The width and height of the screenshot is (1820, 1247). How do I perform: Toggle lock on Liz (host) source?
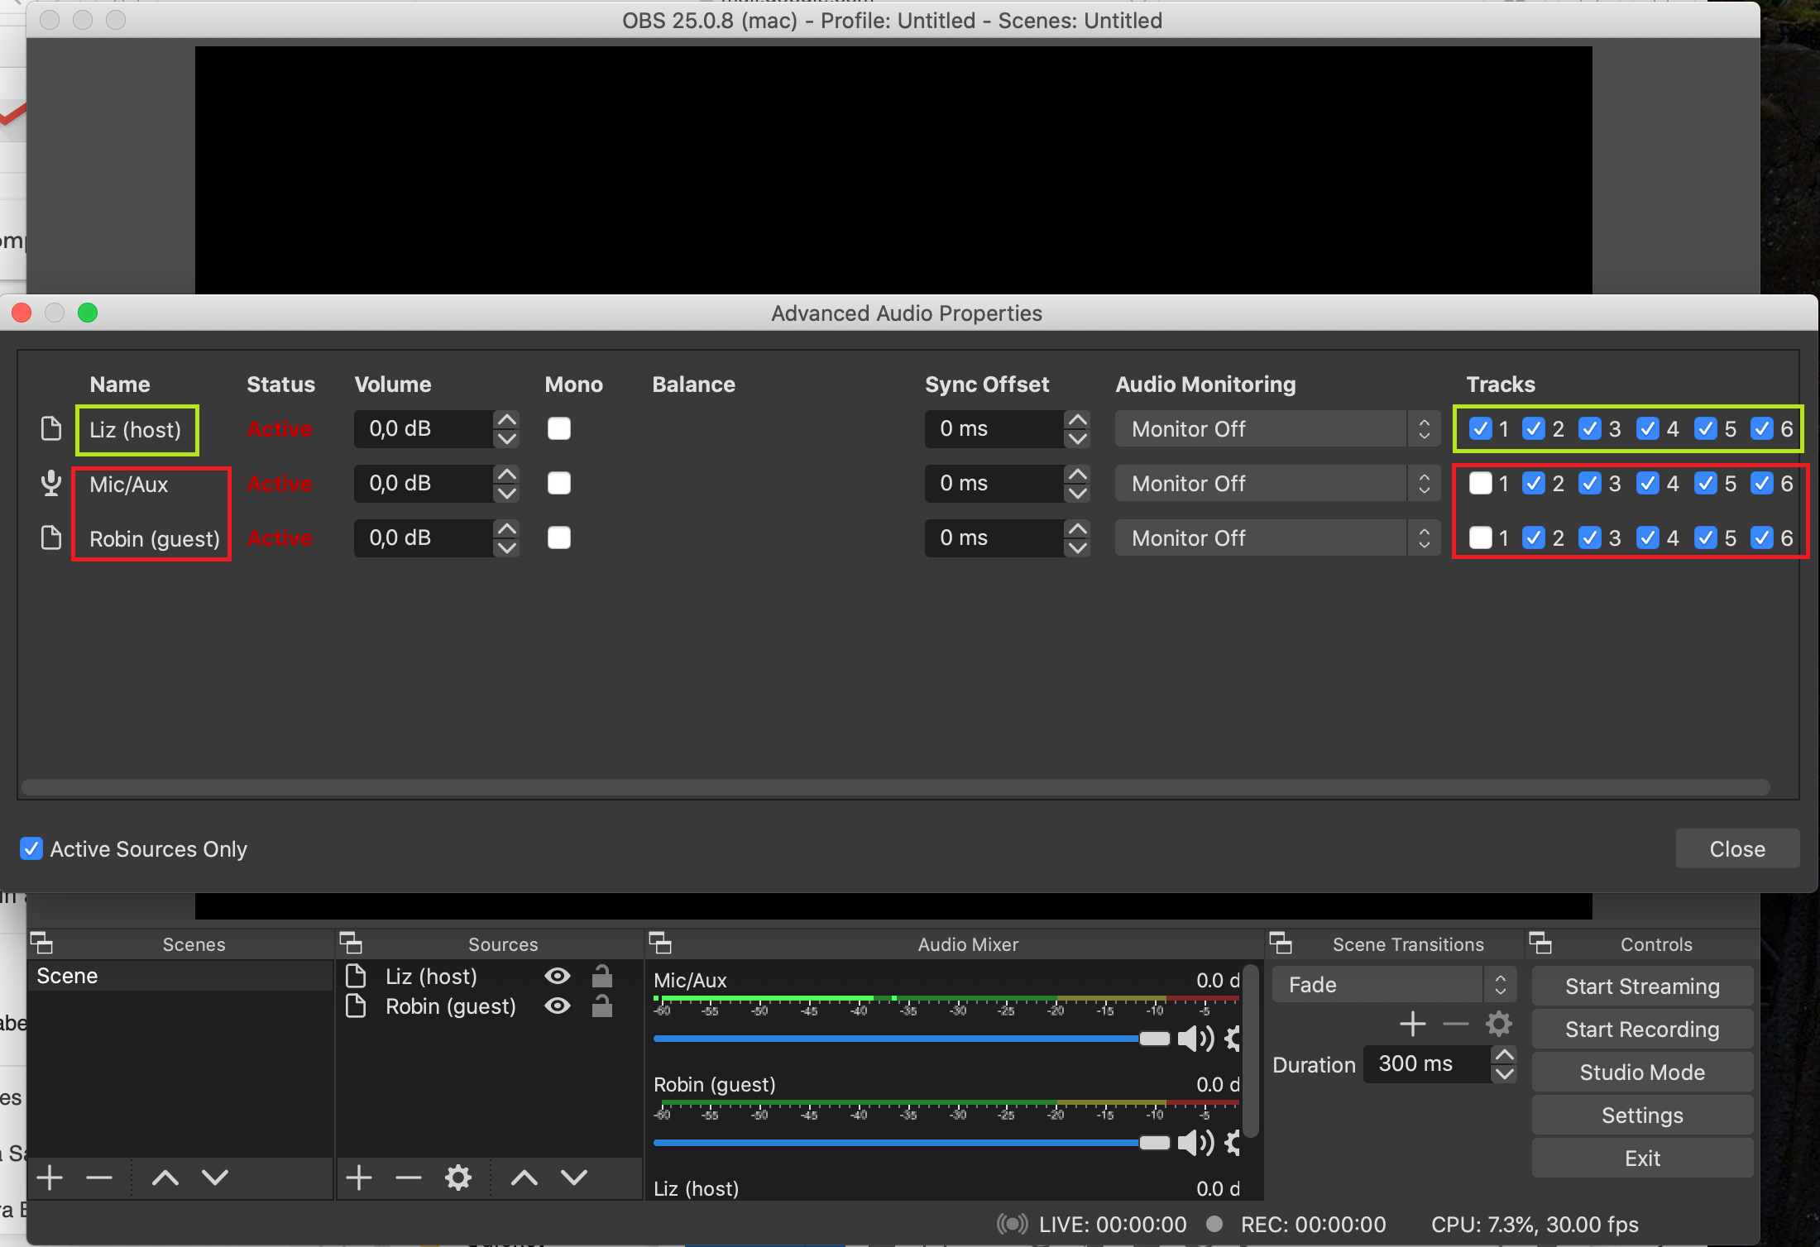602,977
